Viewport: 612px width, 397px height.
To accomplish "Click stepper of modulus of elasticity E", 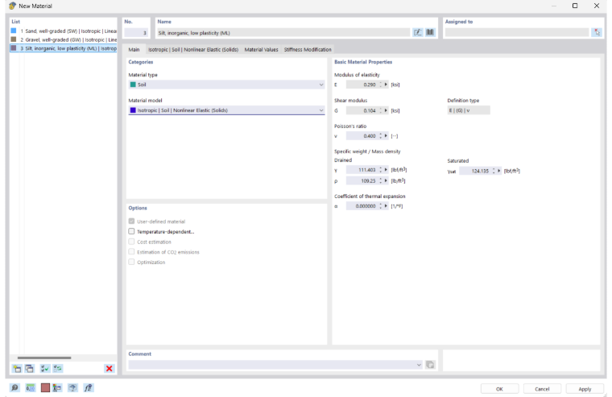I will tap(381, 85).
